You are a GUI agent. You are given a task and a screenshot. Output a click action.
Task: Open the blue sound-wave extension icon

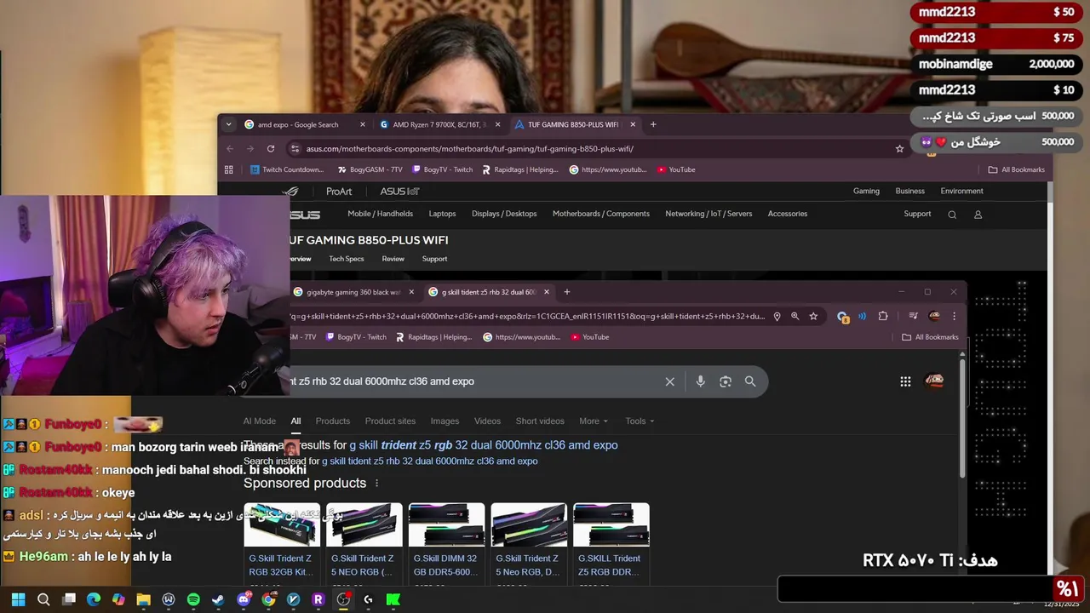(862, 316)
